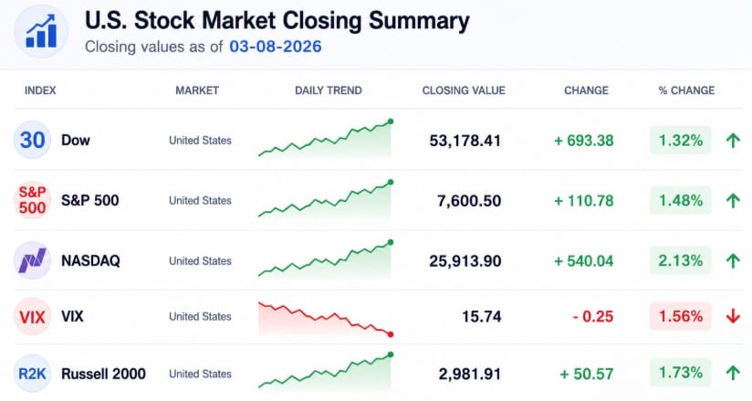Sort by the % CHANGE column header
The height and width of the screenshot is (401, 752).
coord(686,90)
